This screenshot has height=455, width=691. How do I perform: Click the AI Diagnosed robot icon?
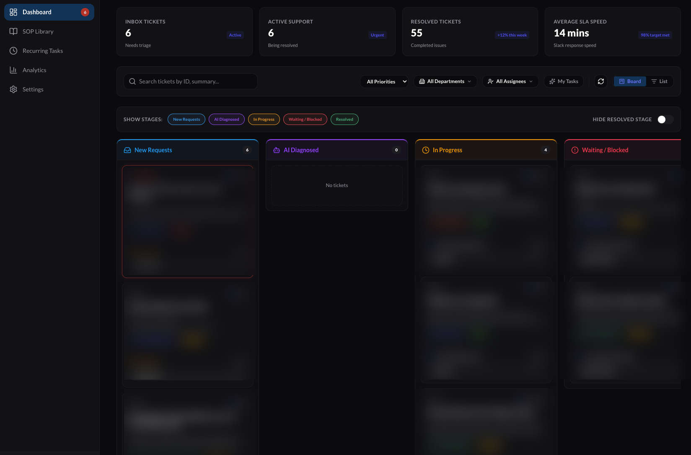click(x=277, y=150)
